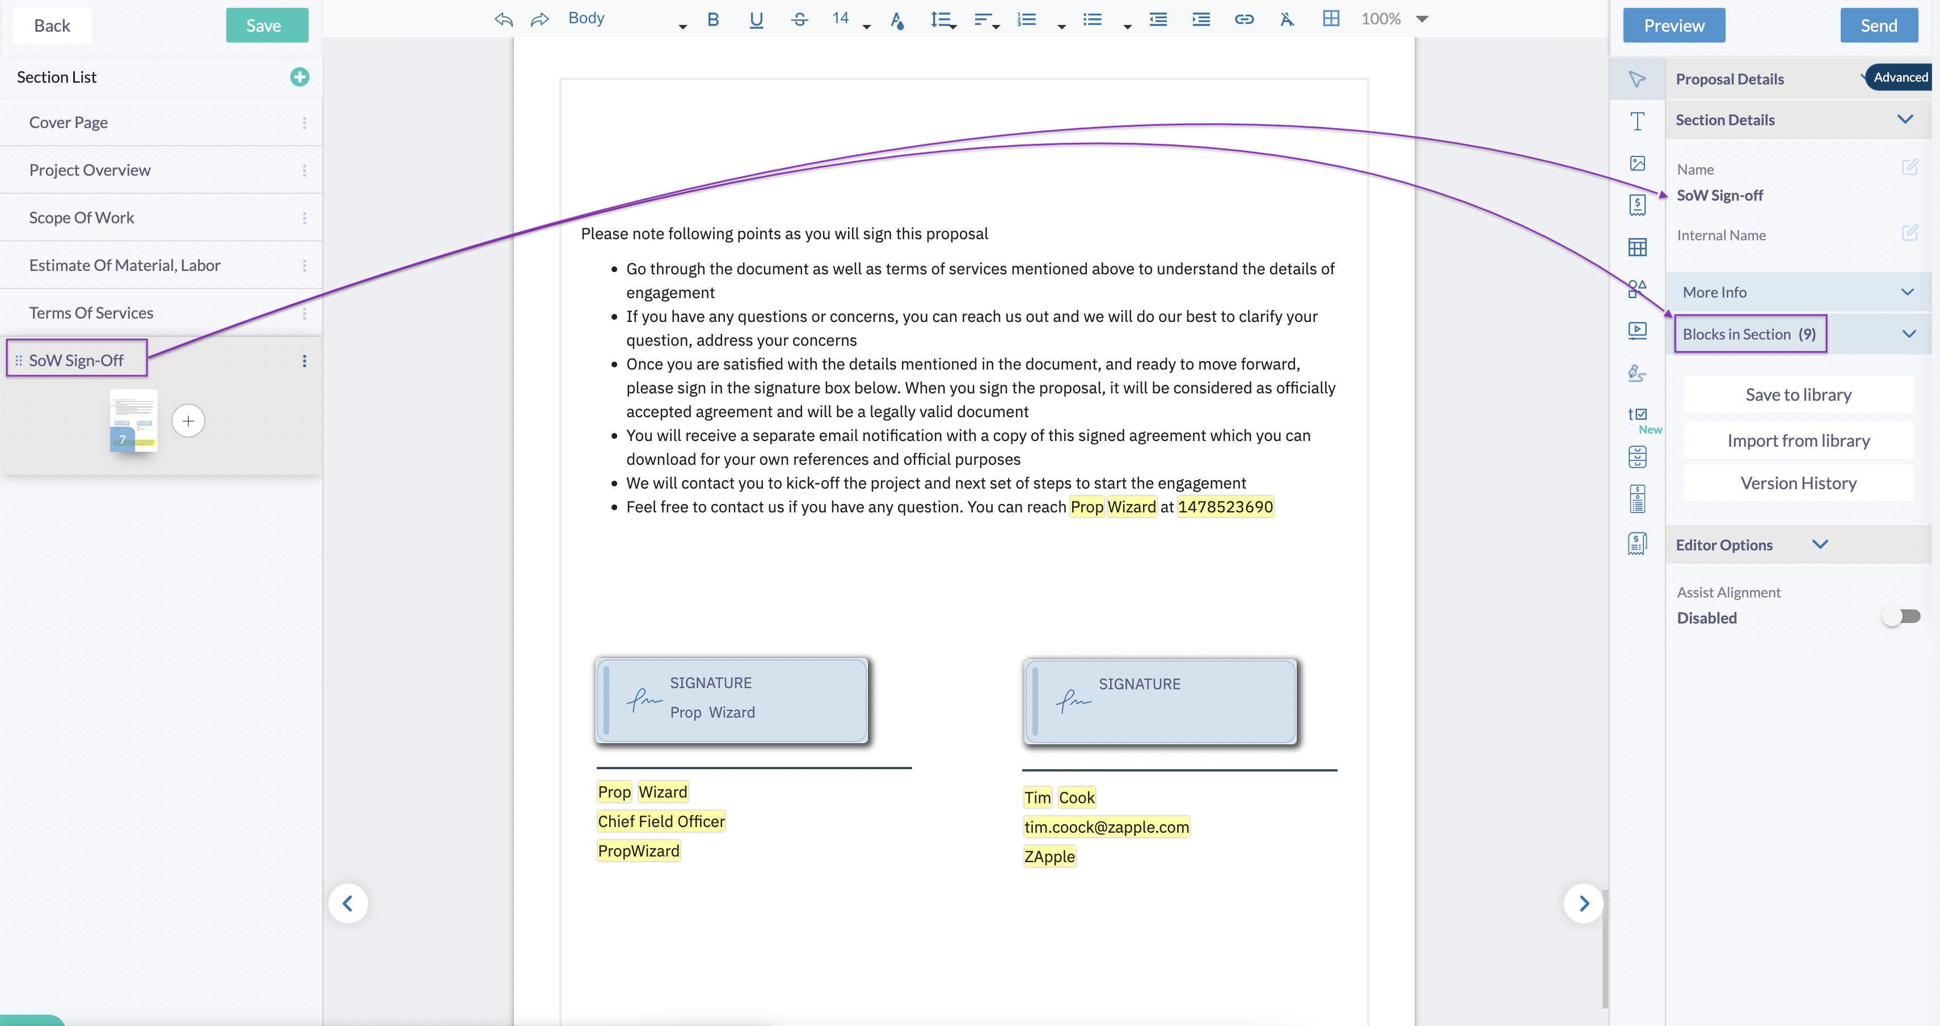Image resolution: width=1940 pixels, height=1026 pixels.
Task: Select the Table block tool
Action: click(x=1637, y=247)
